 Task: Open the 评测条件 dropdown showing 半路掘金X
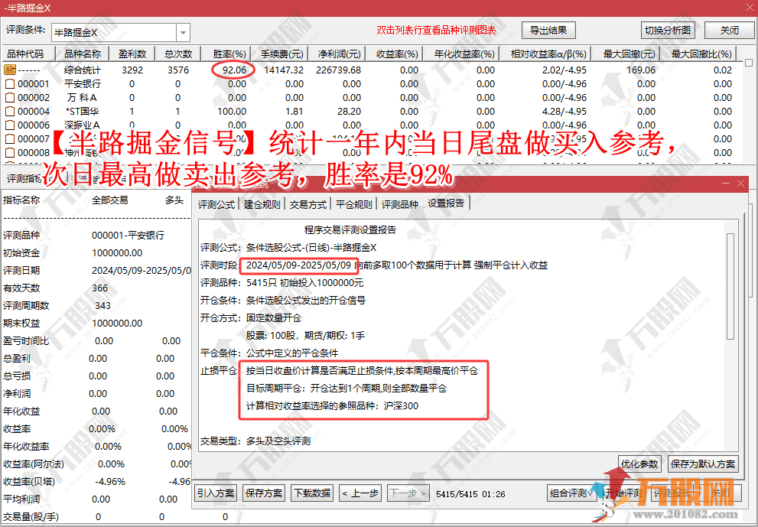[181, 31]
